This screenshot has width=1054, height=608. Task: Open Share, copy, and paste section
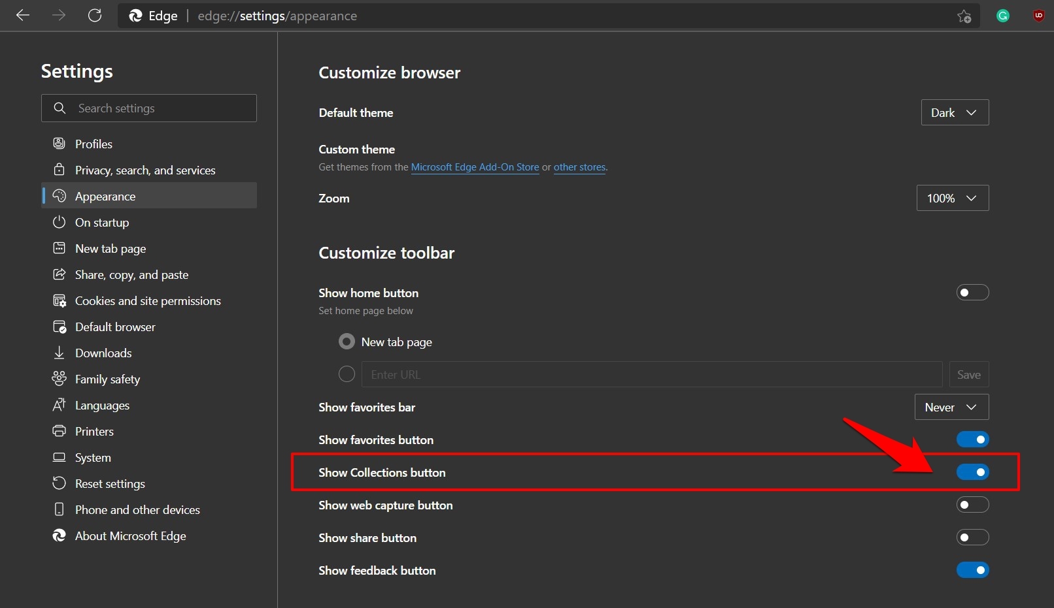[x=149, y=274]
